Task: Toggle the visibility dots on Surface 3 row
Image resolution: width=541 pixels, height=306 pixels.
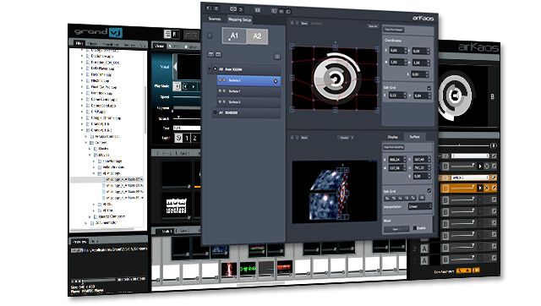Action: coord(221,101)
